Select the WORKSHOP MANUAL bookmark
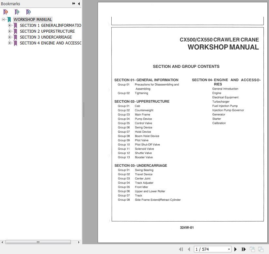This screenshot has width=269, height=254. [x=33, y=19]
